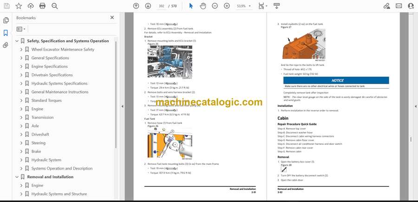The height and width of the screenshot is (202, 418).
Task: Click the Repair Procedure Quick Guide heading
Action: pos(297,124)
